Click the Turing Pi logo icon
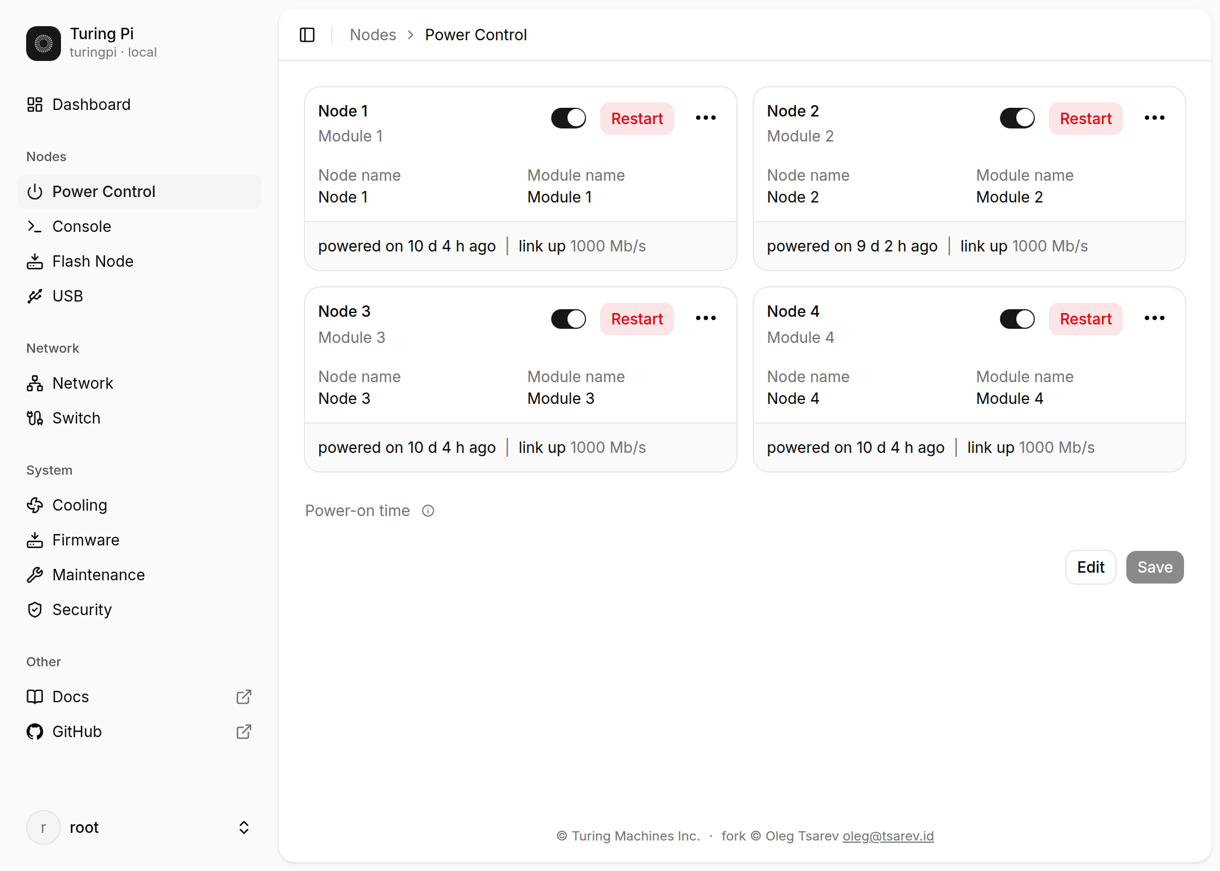The image size is (1220, 871). 44,44
